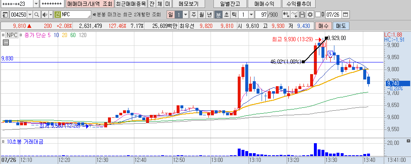The height and width of the screenshot is (164, 411).
Task: Select 틱 tick chart toggle
Action: click(234, 15)
